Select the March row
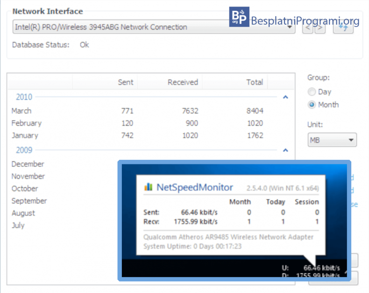 150,111
